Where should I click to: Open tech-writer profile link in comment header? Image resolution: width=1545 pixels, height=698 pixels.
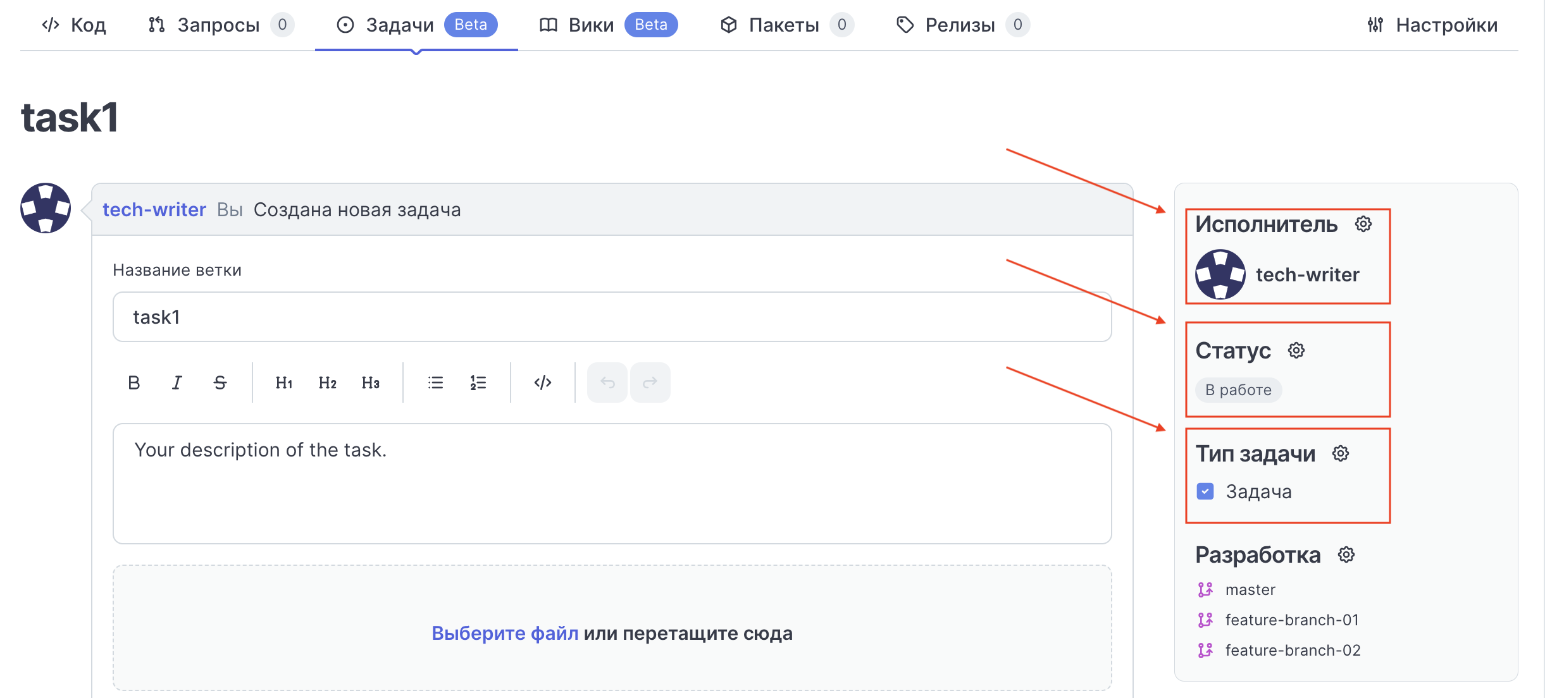point(154,209)
